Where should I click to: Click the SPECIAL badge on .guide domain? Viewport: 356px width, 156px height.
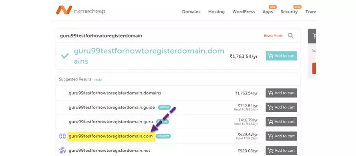[x=164, y=107]
